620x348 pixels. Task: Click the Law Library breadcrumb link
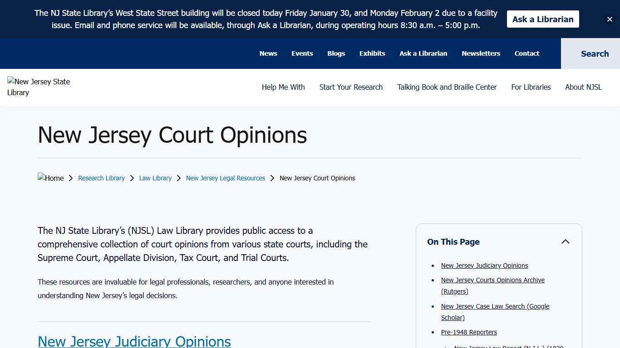[155, 178]
